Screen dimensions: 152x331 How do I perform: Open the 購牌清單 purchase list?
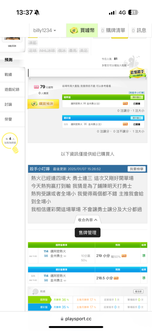click(113, 30)
